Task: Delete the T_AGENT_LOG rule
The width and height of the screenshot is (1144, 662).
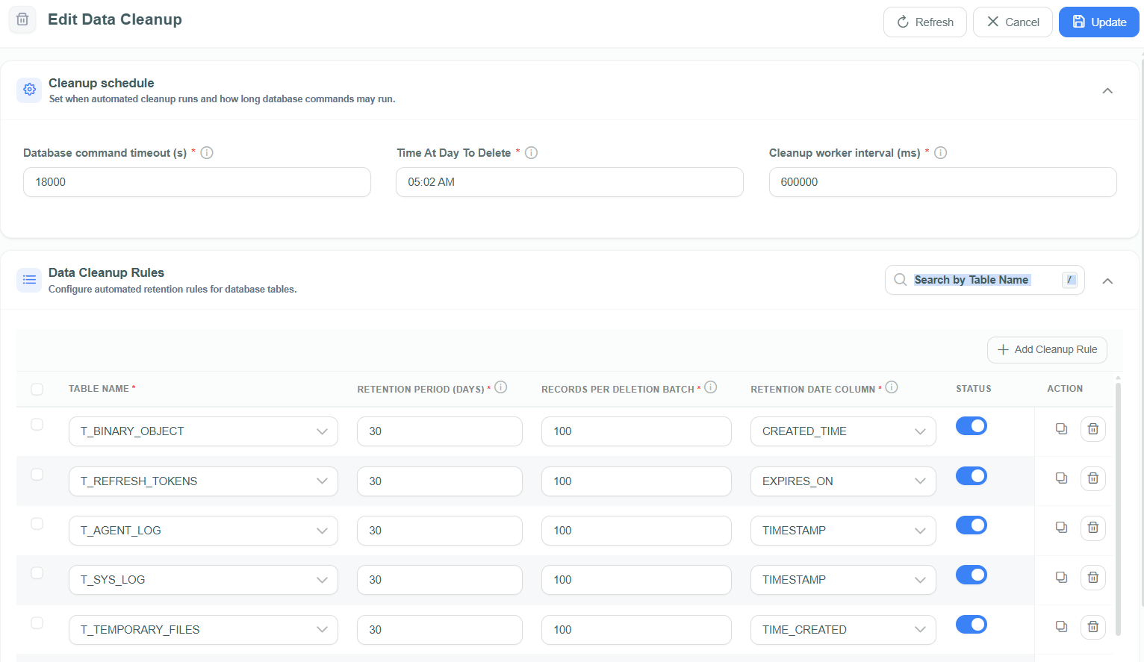Action: coord(1093,528)
